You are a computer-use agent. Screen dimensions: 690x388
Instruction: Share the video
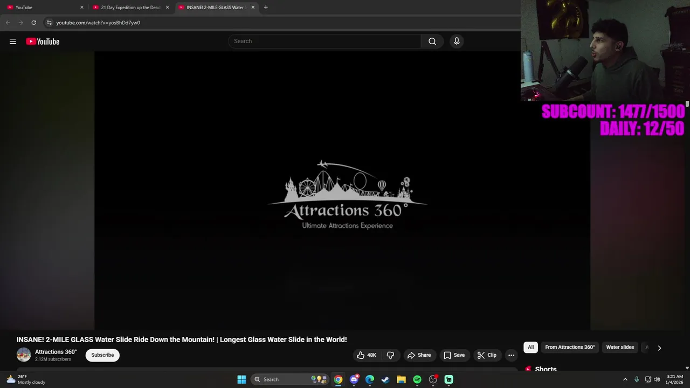tap(419, 355)
